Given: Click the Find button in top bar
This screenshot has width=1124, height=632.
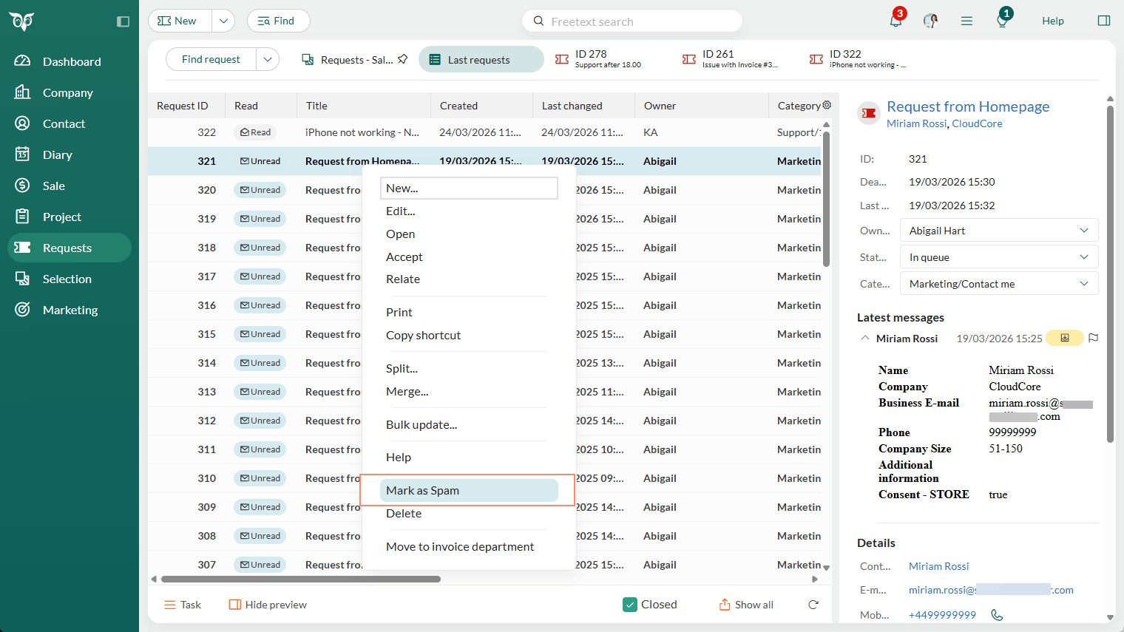Looking at the screenshot, I should coord(278,21).
